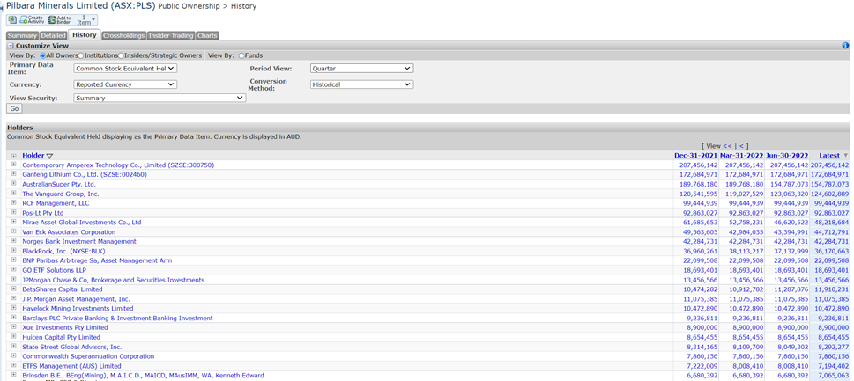Expand the State Street Global Advisors row
Image resolution: width=854 pixels, height=381 pixels.
(13, 346)
